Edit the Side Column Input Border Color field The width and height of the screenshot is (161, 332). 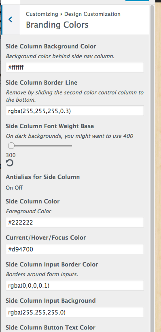(x=75, y=285)
